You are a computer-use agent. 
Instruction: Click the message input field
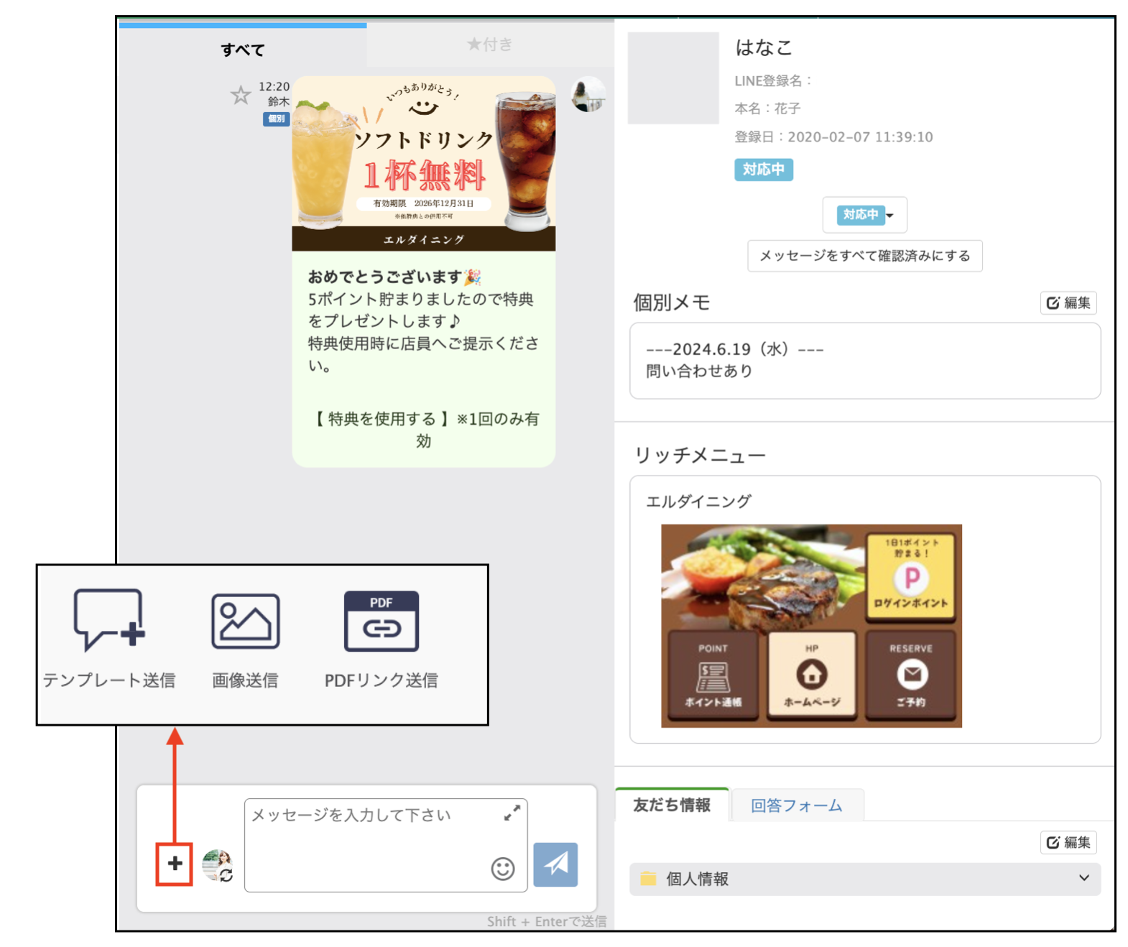386,846
